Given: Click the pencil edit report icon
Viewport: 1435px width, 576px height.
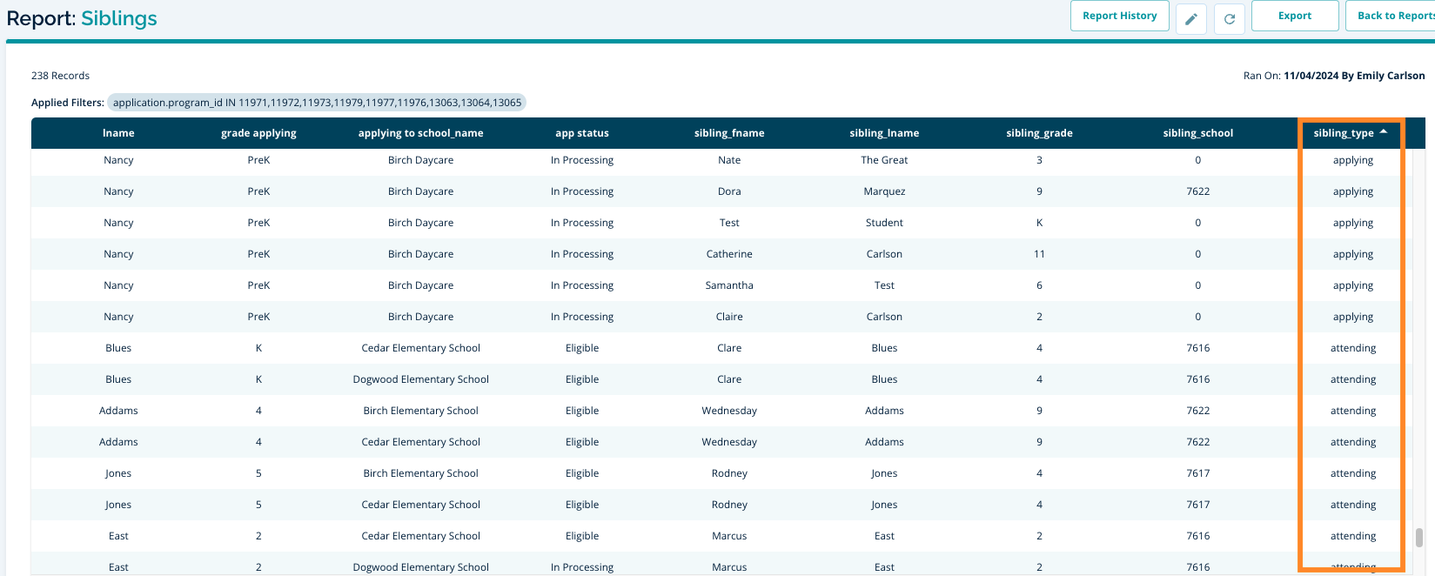Looking at the screenshot, I should (x=1190, y=18).
